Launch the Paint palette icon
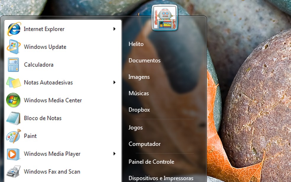 [x=14, y=136]
